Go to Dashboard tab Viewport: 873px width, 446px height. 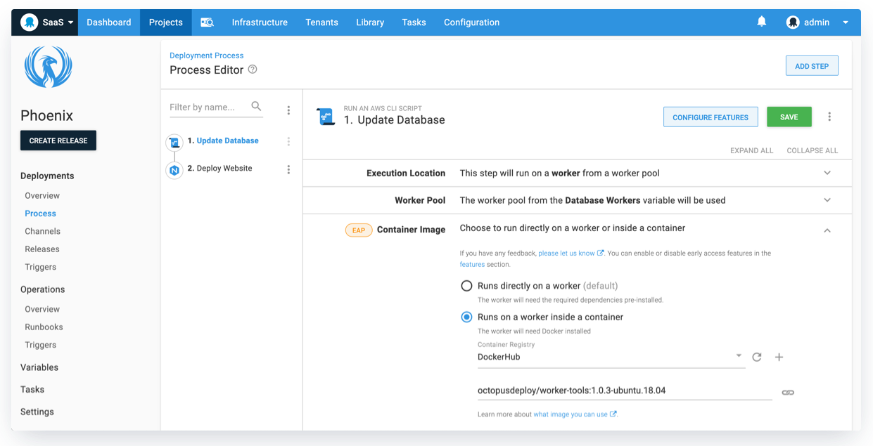coord(109,22)
